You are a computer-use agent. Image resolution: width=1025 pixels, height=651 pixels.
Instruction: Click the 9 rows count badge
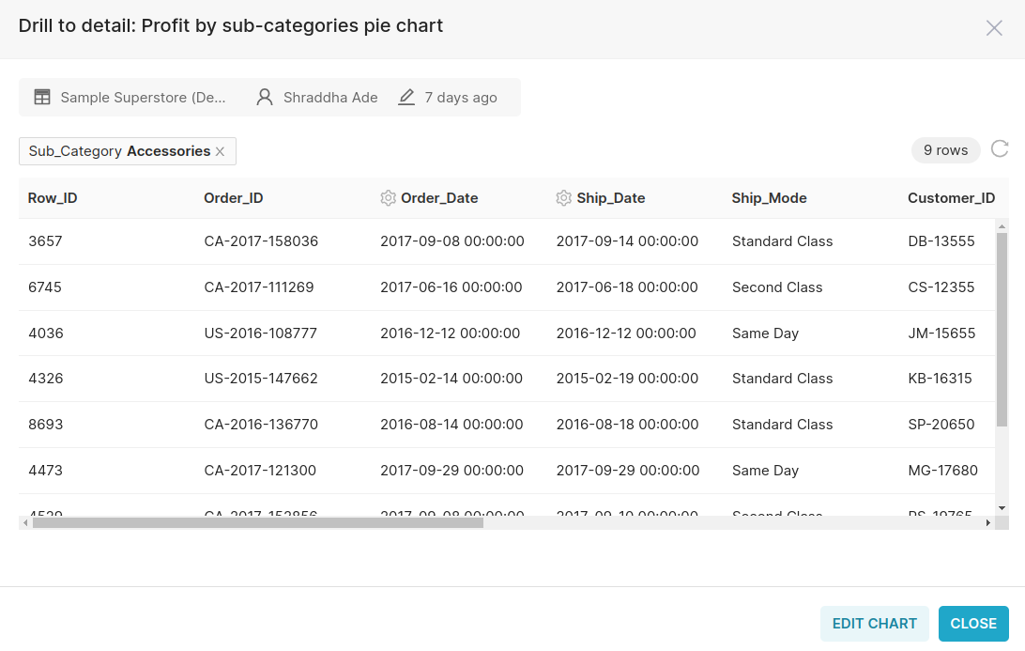coord(945,149)
